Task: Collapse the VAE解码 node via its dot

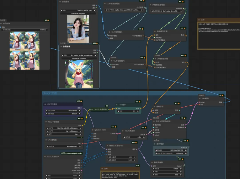Action: click(200, 99)
